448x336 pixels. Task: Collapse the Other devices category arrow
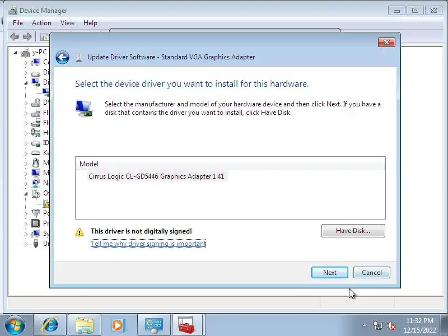26,194
